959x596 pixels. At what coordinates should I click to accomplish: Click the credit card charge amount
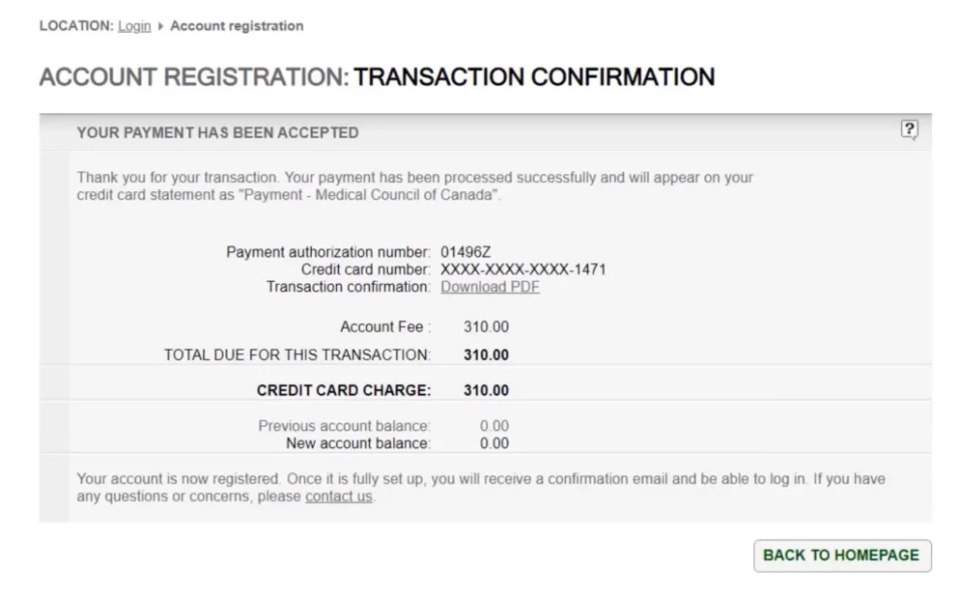coord(486,391)
